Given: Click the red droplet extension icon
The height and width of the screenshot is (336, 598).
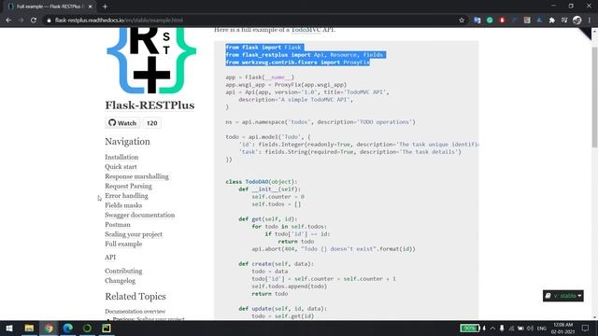Looking at the screenshot, I should coord(503,21).
